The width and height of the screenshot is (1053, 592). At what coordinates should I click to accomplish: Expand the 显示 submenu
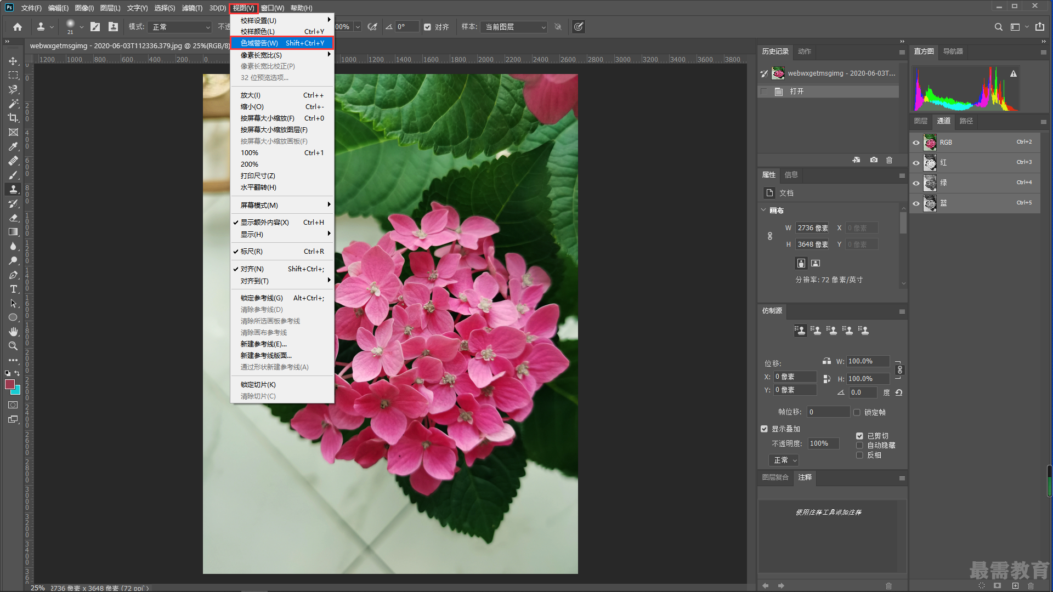click(x=282, y=234)
